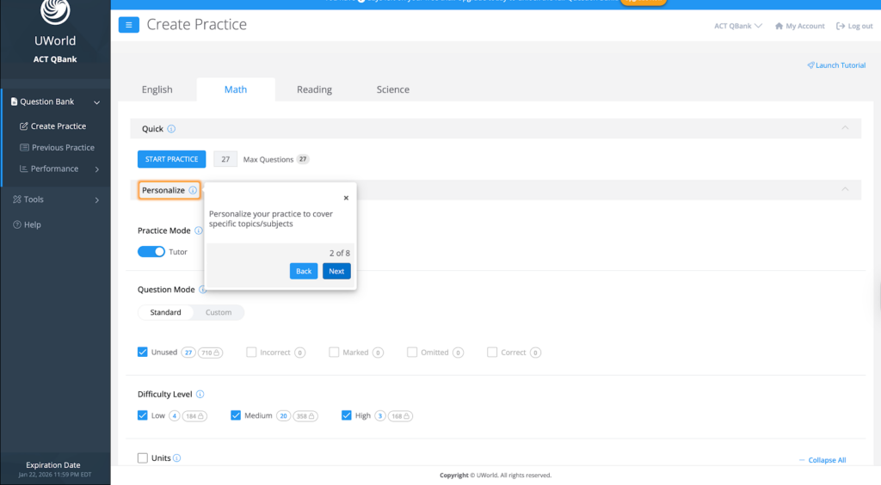This screenshot has width=881, height=485.
Task: Click the Practice Mode info icon
Action: (199, 230)
